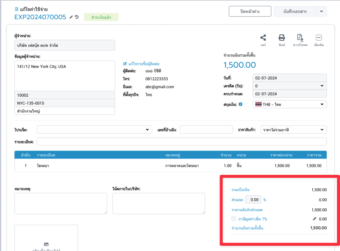The width and height of the screenshot is (340, 251).
Task: Click the ปิดหน้าต่าง button
Action: 250,11
